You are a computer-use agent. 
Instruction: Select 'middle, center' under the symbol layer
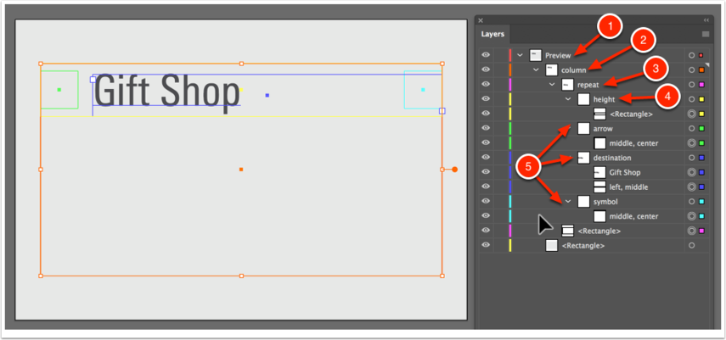[x=633, y=216]
